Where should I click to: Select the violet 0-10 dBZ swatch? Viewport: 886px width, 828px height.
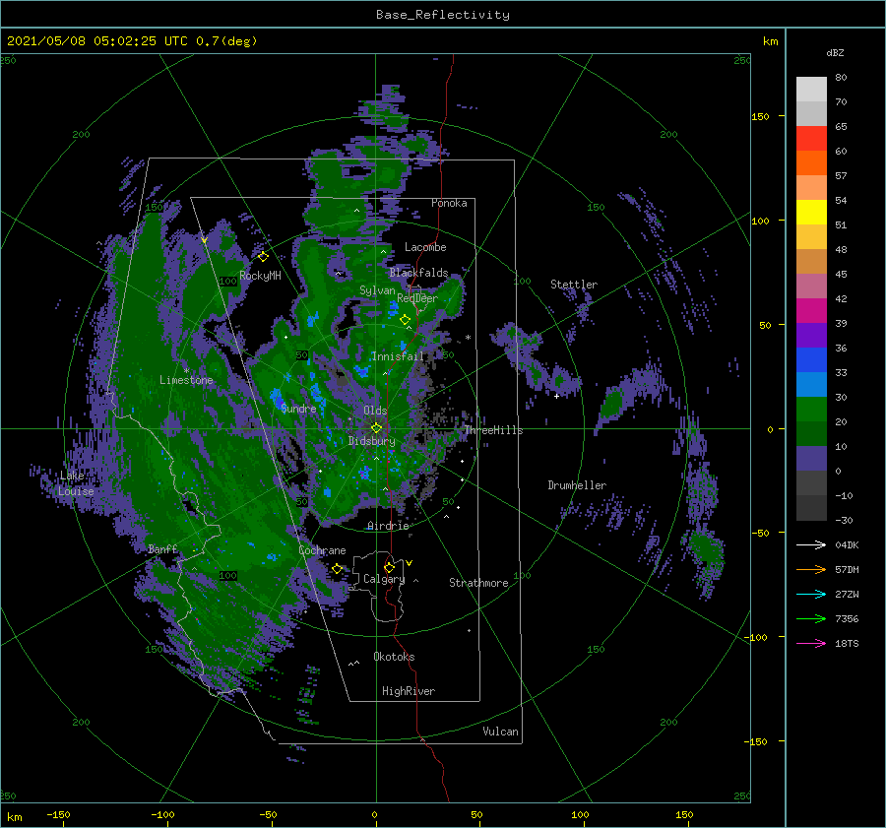(x=811, y=459)
